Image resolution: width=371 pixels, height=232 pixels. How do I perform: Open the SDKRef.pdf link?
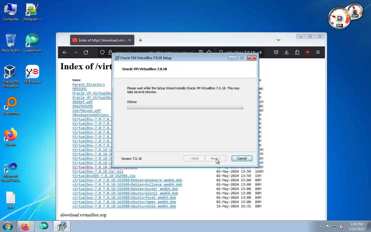pyautogui.click(x=83, y=102)
